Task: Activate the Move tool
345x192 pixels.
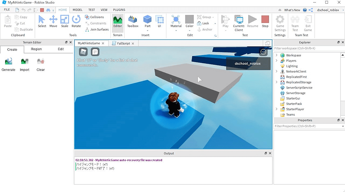Action: [53, 21]
